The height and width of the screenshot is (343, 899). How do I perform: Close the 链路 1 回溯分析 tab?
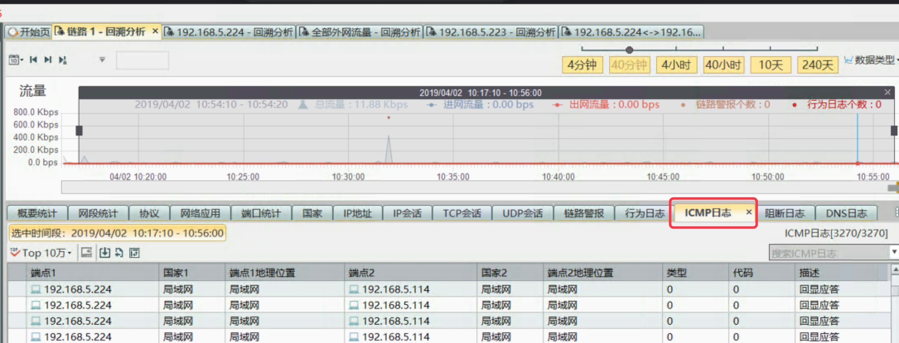(155, 31)
